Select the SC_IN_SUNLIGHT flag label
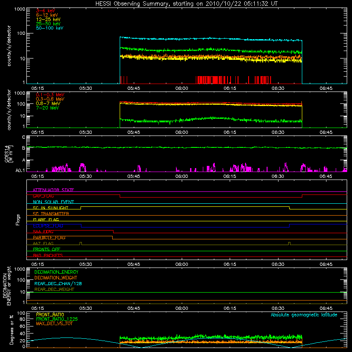The width and height of the screenshot is (352, 352). (51, 208)
